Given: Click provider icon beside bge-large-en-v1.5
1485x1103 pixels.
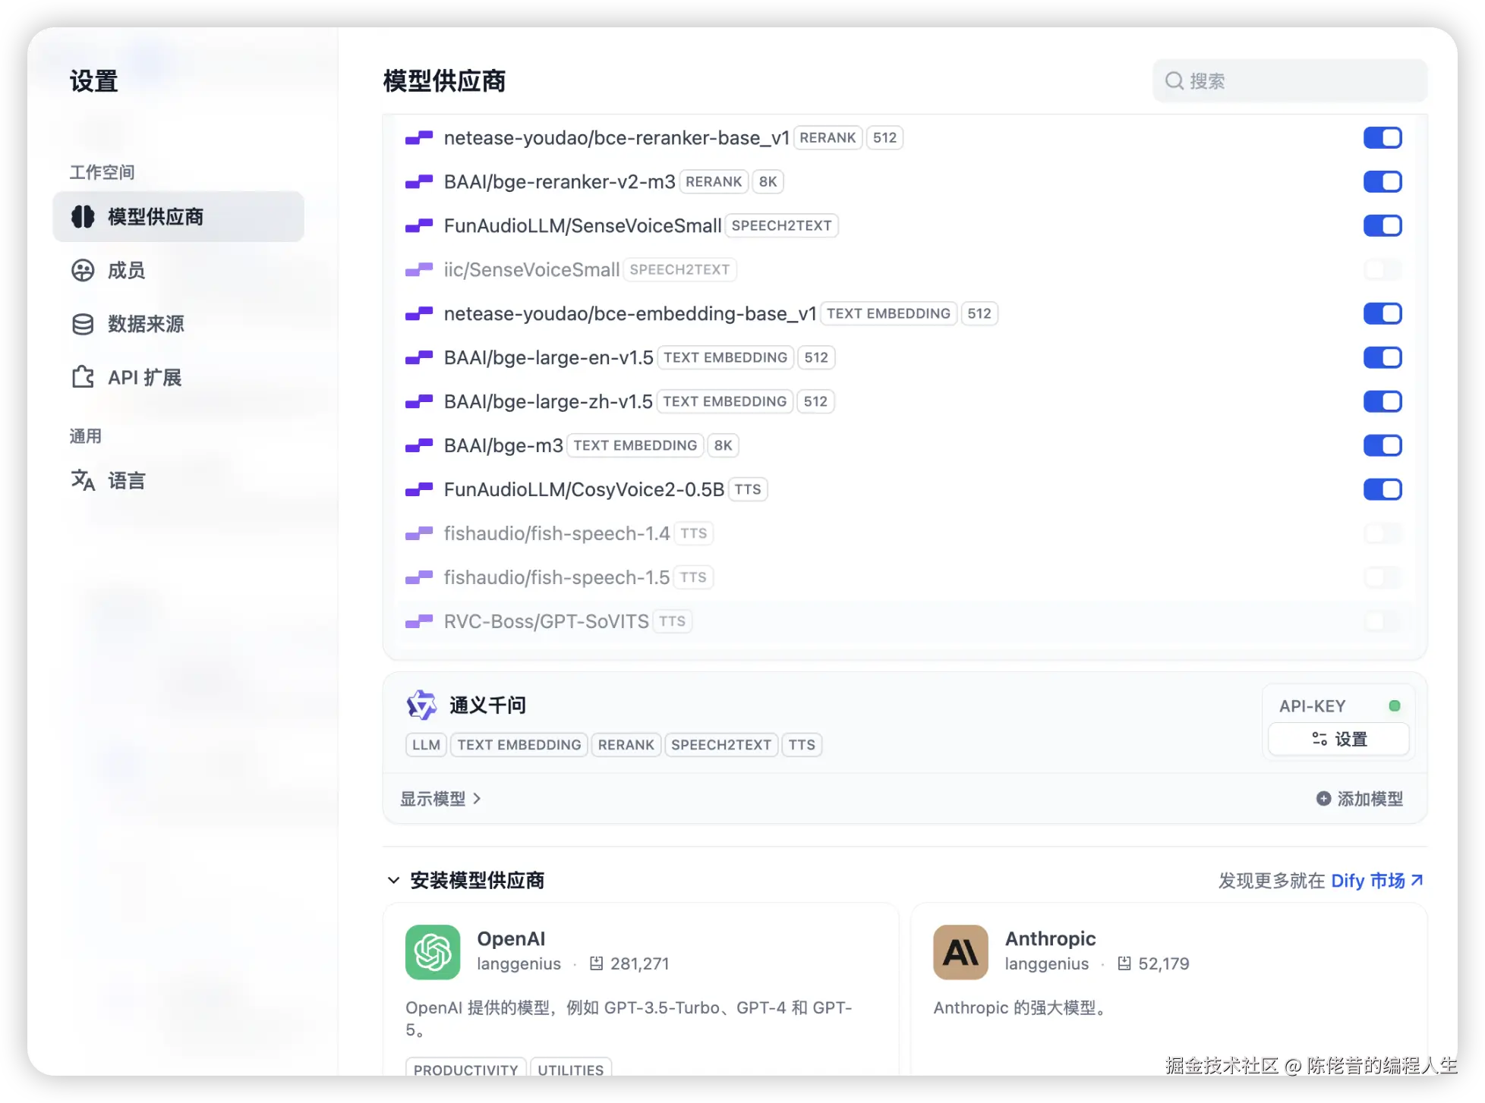Looking at the screenshot, I should pos(419,358).
